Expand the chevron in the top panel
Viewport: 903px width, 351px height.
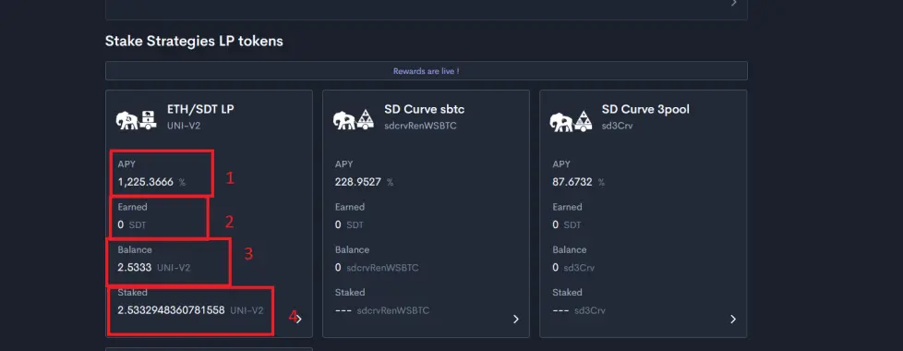[x=734, y=4]
